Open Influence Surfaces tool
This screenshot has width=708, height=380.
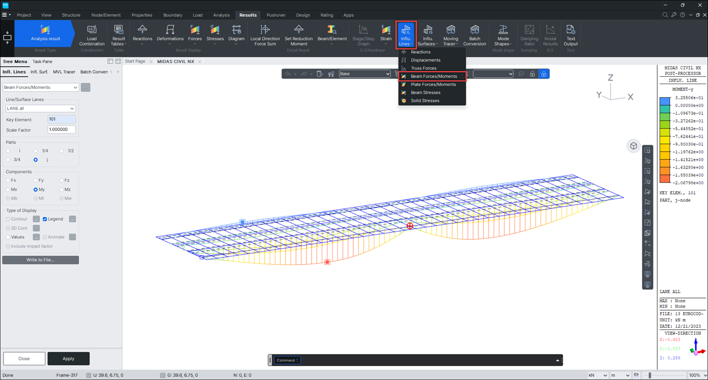428,35
